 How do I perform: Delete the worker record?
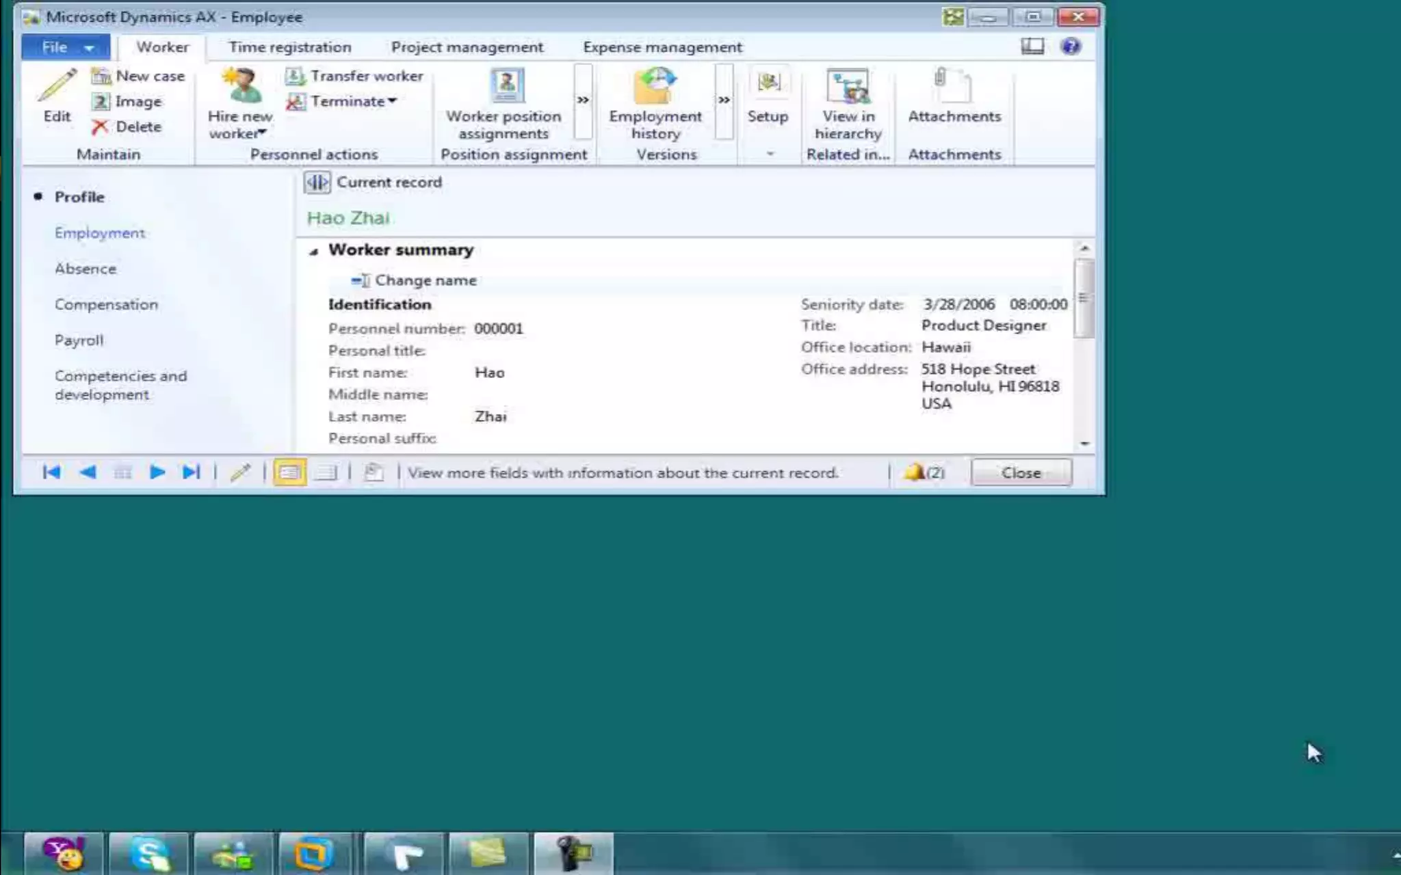point(127,126)
